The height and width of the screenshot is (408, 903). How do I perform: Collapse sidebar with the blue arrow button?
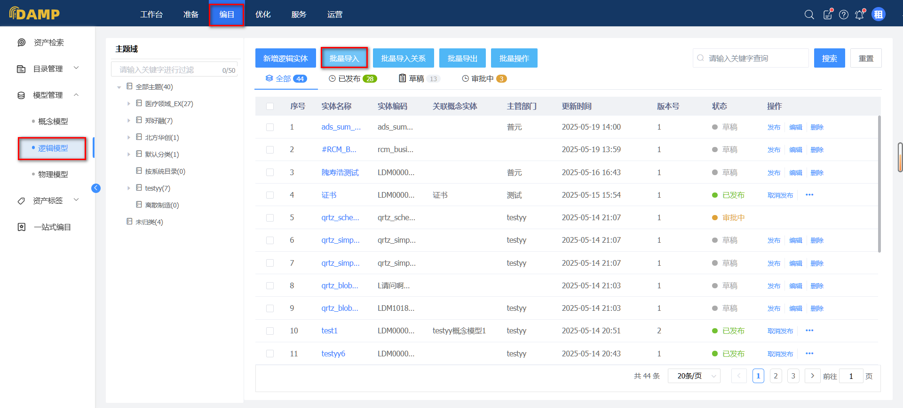click(96, 188)
